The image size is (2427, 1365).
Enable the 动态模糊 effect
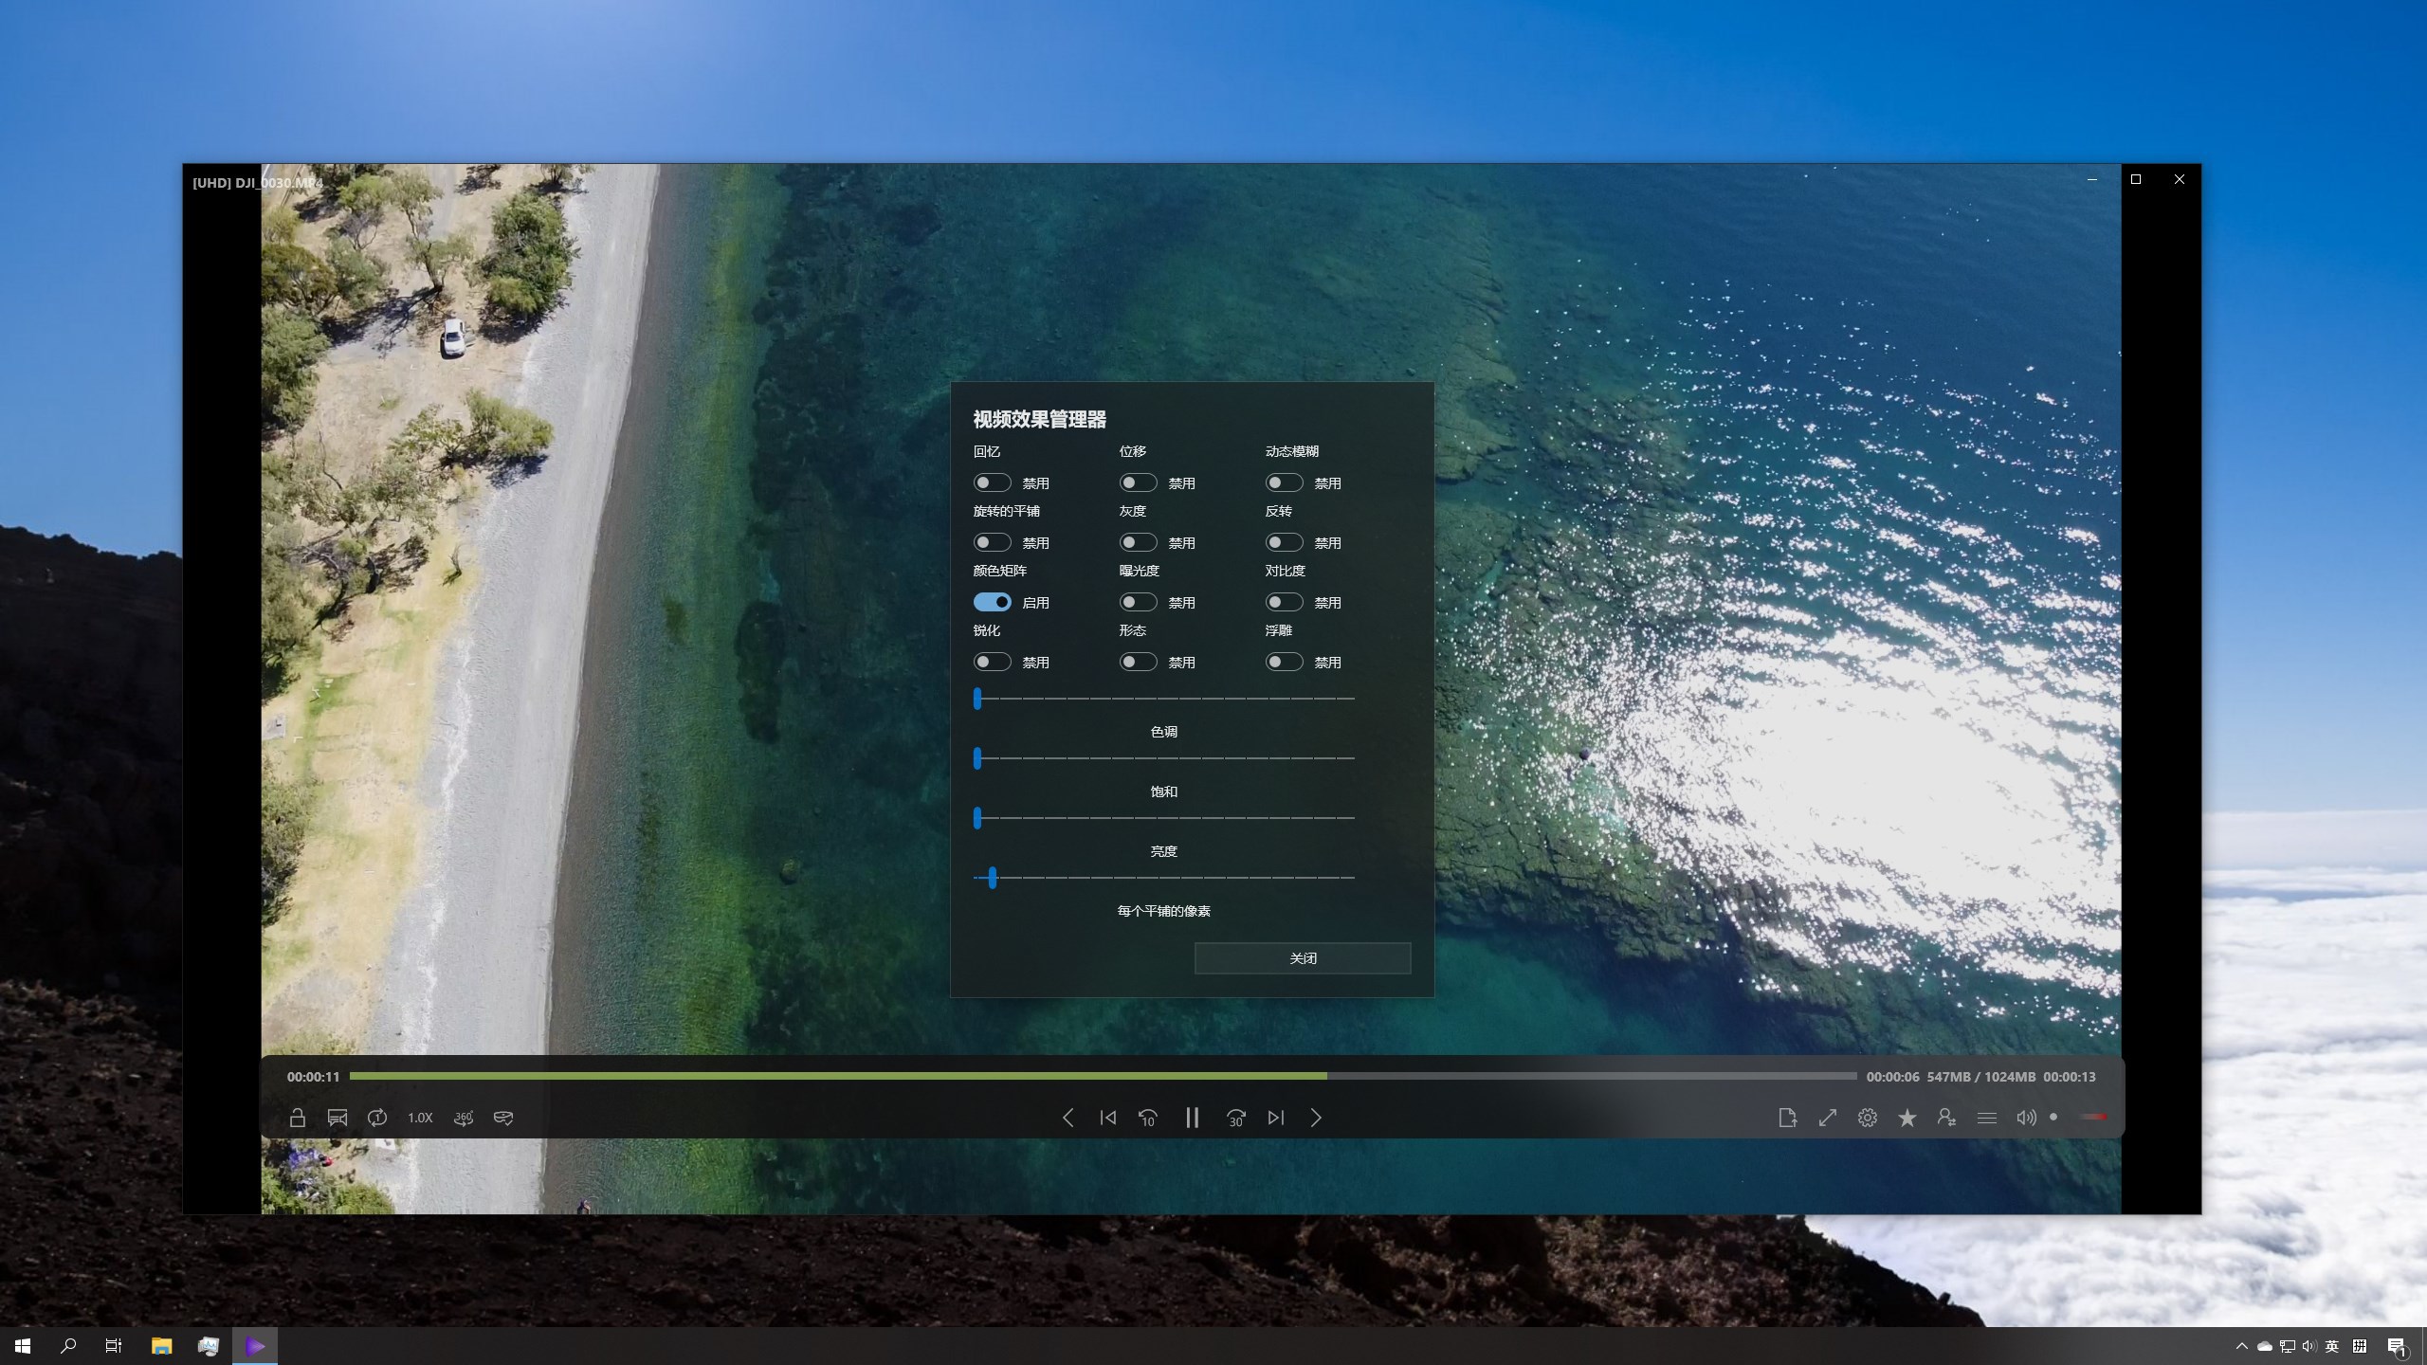[x=1286, y=482]
